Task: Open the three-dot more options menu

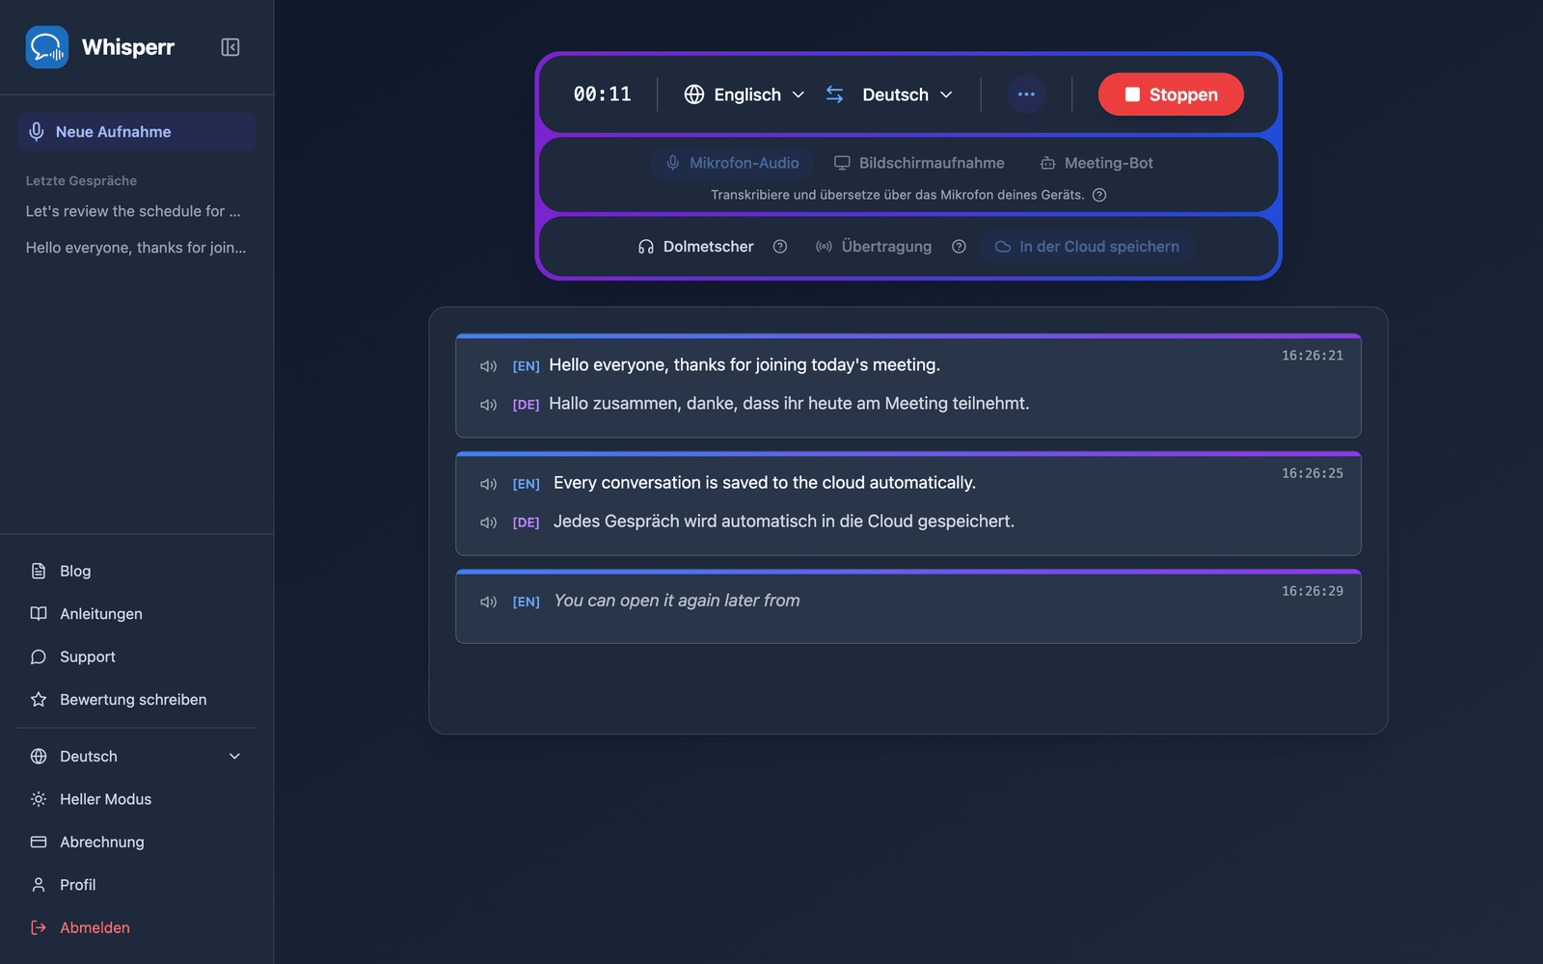Action: point(1026,94)
